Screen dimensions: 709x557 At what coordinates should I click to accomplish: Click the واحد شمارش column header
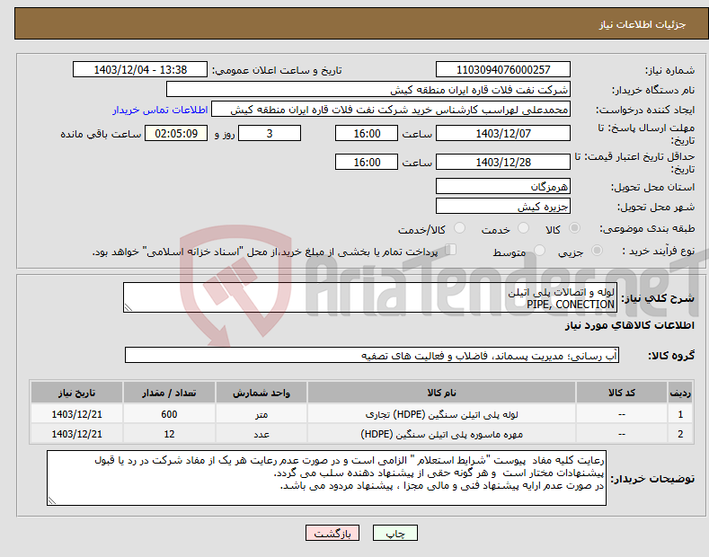coord(261,393)
